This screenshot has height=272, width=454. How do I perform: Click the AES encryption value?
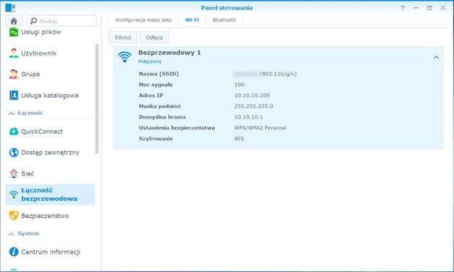(239, 138)
